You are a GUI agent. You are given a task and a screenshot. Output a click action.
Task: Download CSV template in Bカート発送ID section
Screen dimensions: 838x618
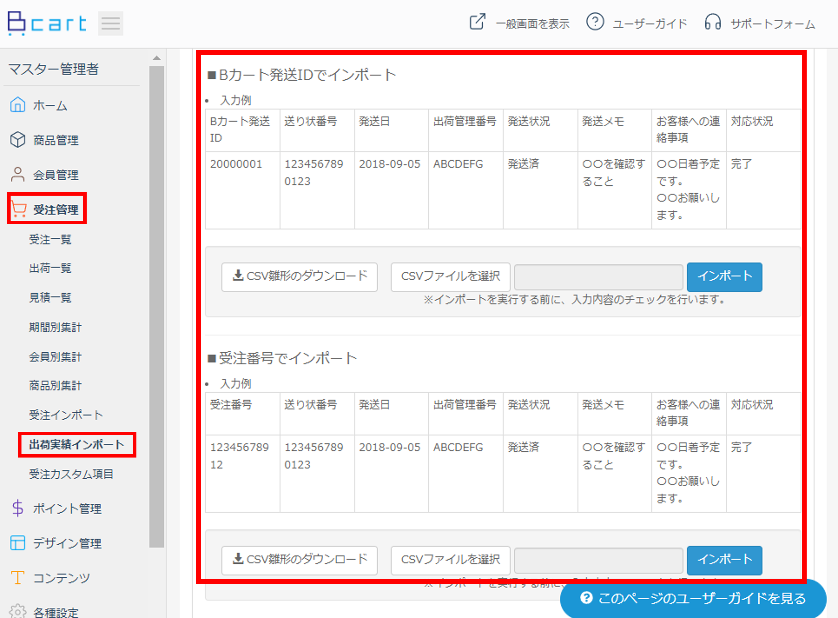tap(299, 277)
